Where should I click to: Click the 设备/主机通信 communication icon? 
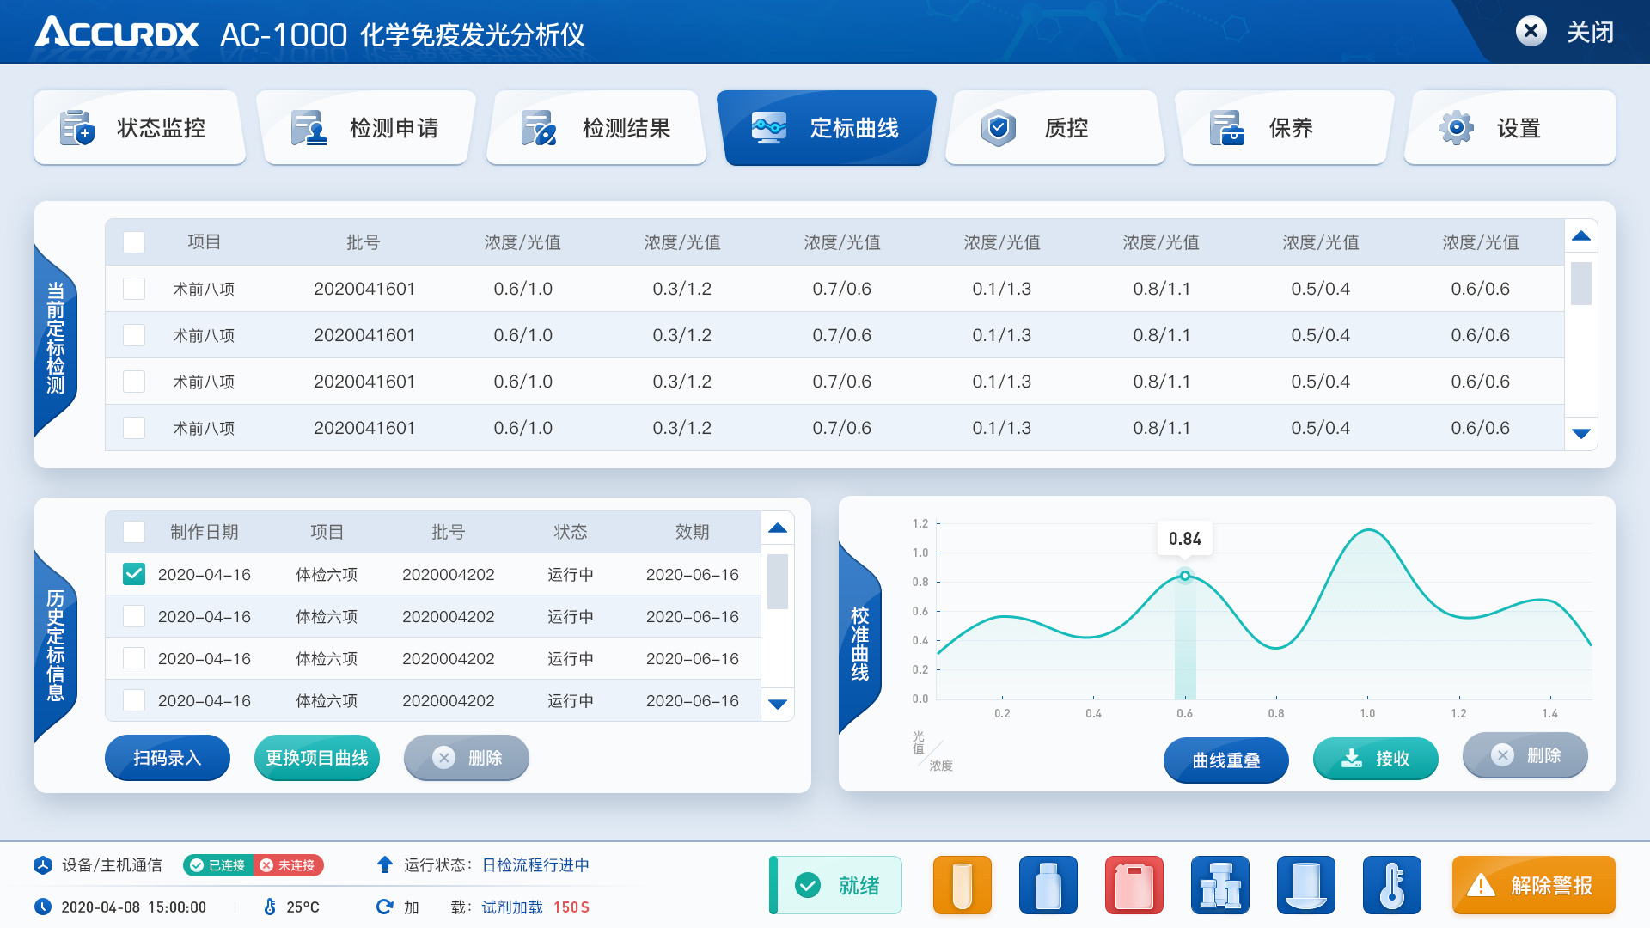(42, 865)
